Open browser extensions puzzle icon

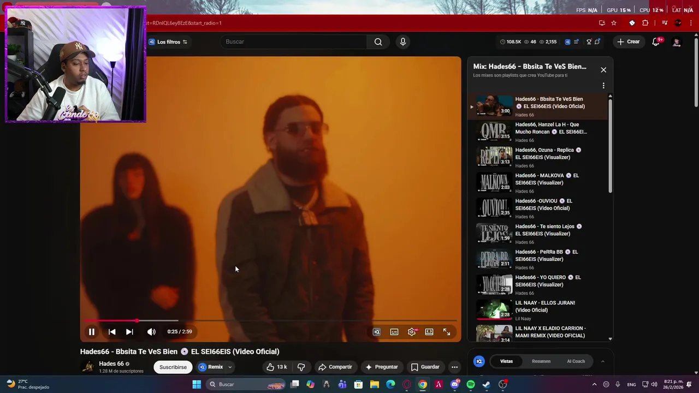click(645, 23)
